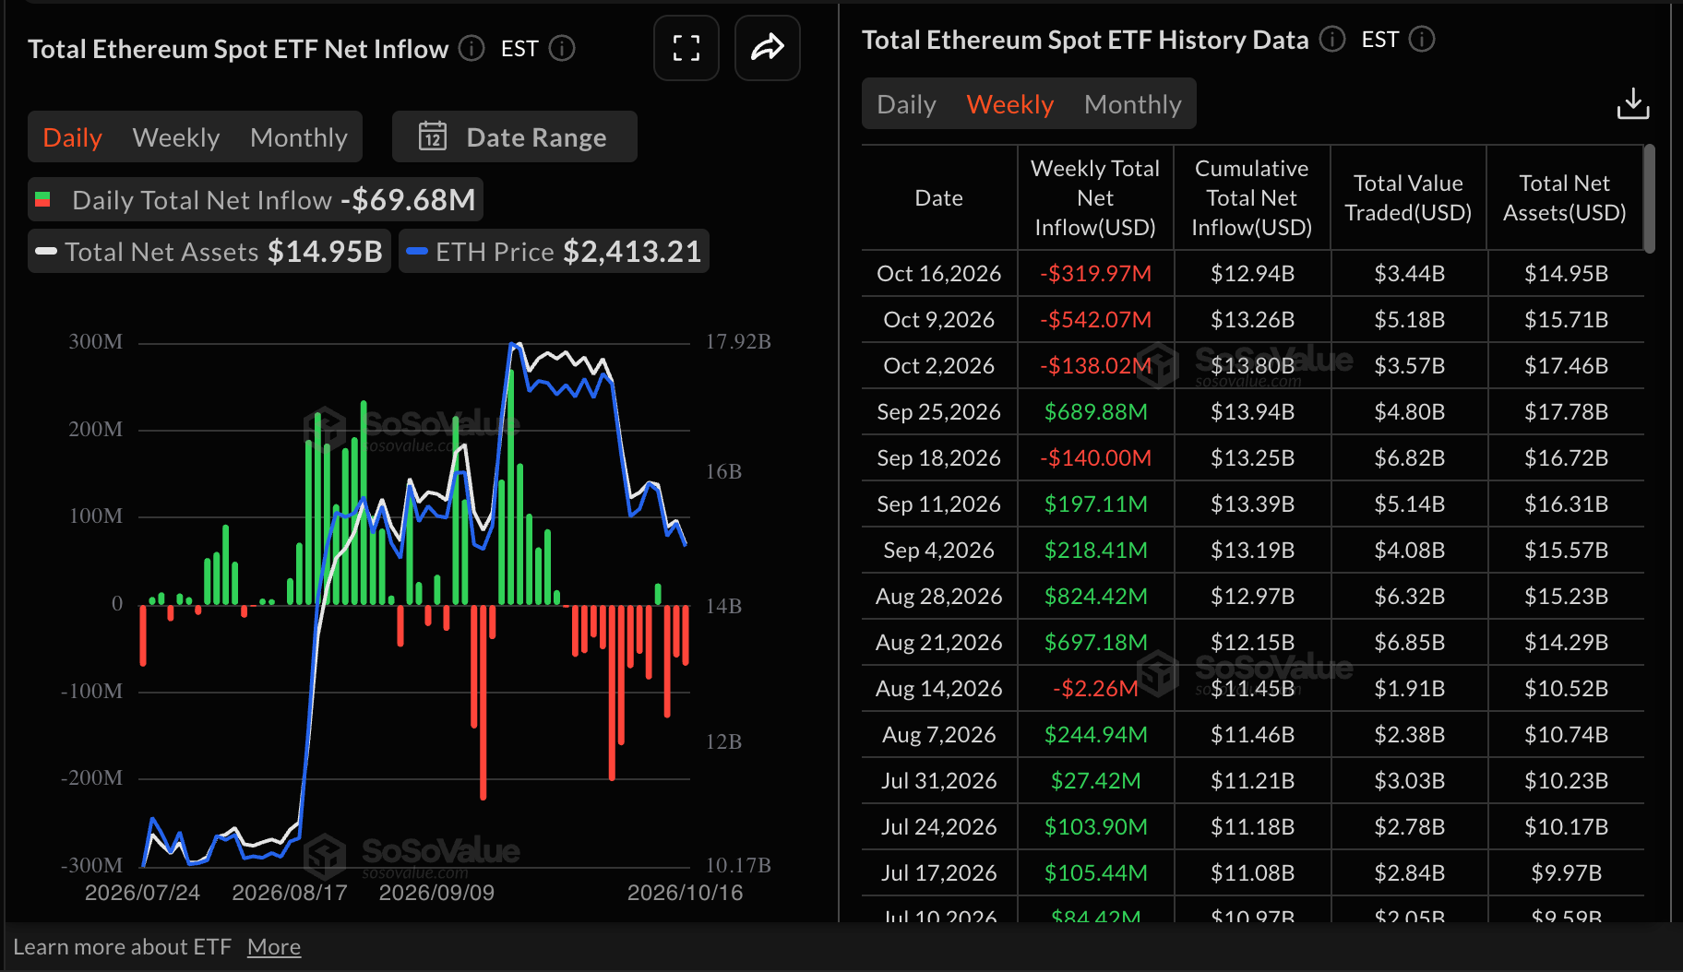Select the Aug 7,2026 date cell
Image resolution: width=1683 pixels, height=972 pixels.
[x=939, y=734]
